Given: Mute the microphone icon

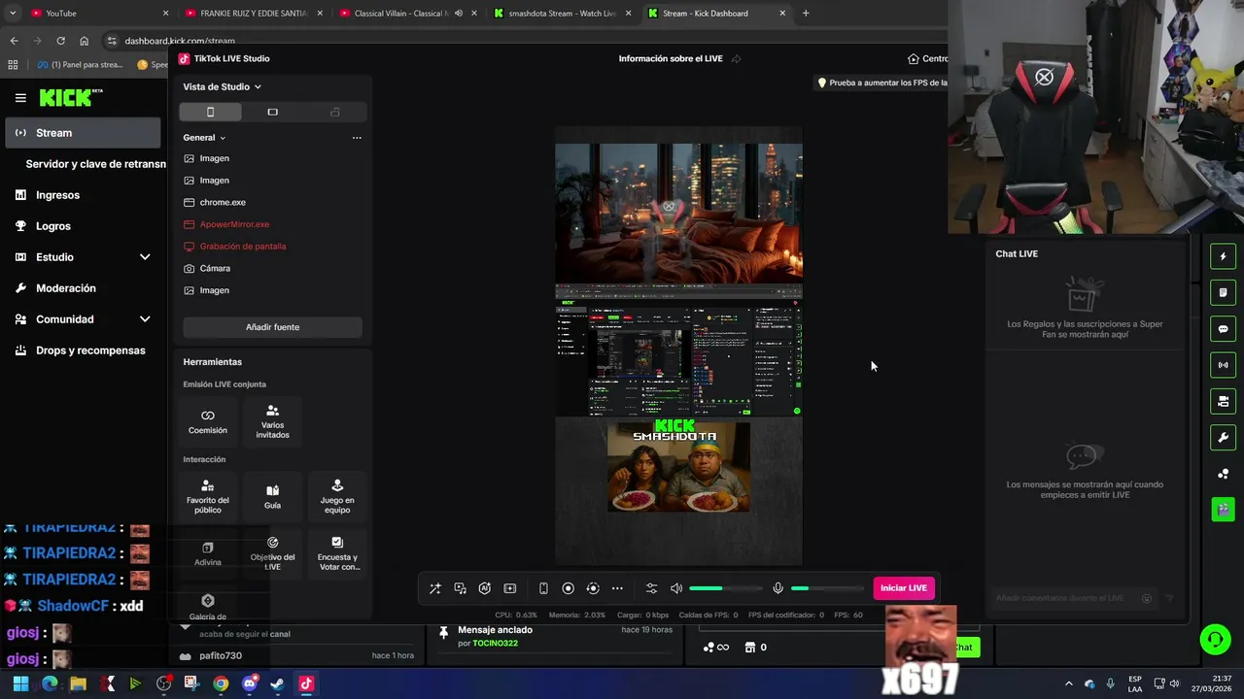Looking at the screenshot, I should (777, 588).
